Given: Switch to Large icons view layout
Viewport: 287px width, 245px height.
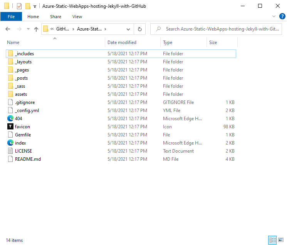Looking at the screenshot, I should [281, 240].
